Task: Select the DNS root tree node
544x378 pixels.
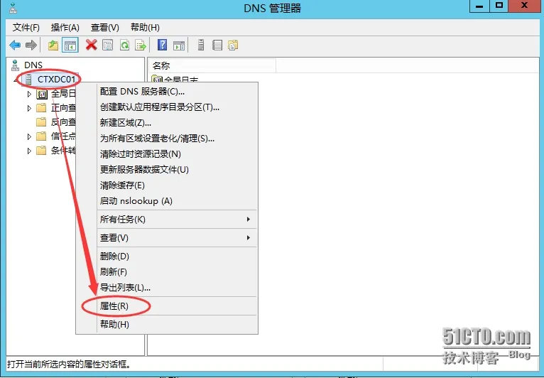Action: (x=33, y=65)
